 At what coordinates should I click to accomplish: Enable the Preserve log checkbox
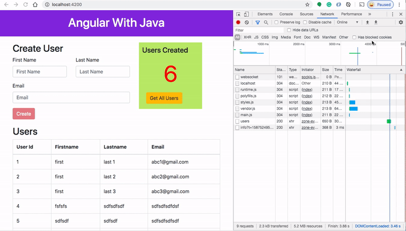click(276, 22)
